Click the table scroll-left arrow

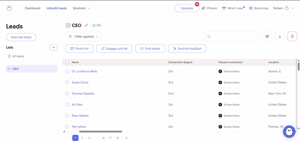(x=64, y=131)
